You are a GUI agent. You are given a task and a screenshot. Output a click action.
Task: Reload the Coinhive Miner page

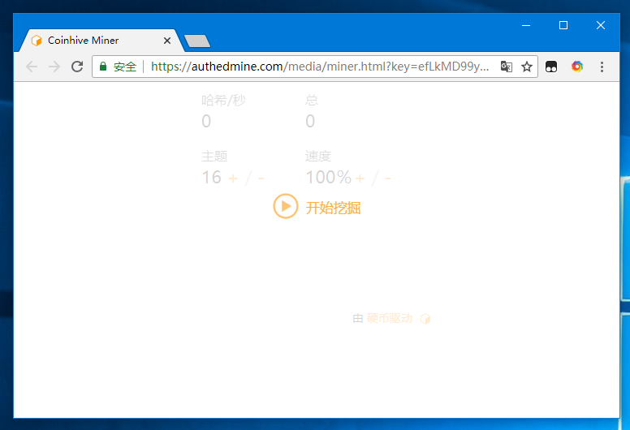[x=77, y=67]
